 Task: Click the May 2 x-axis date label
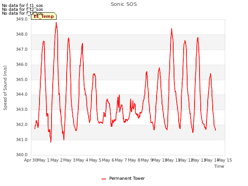(x=57, y=160)
